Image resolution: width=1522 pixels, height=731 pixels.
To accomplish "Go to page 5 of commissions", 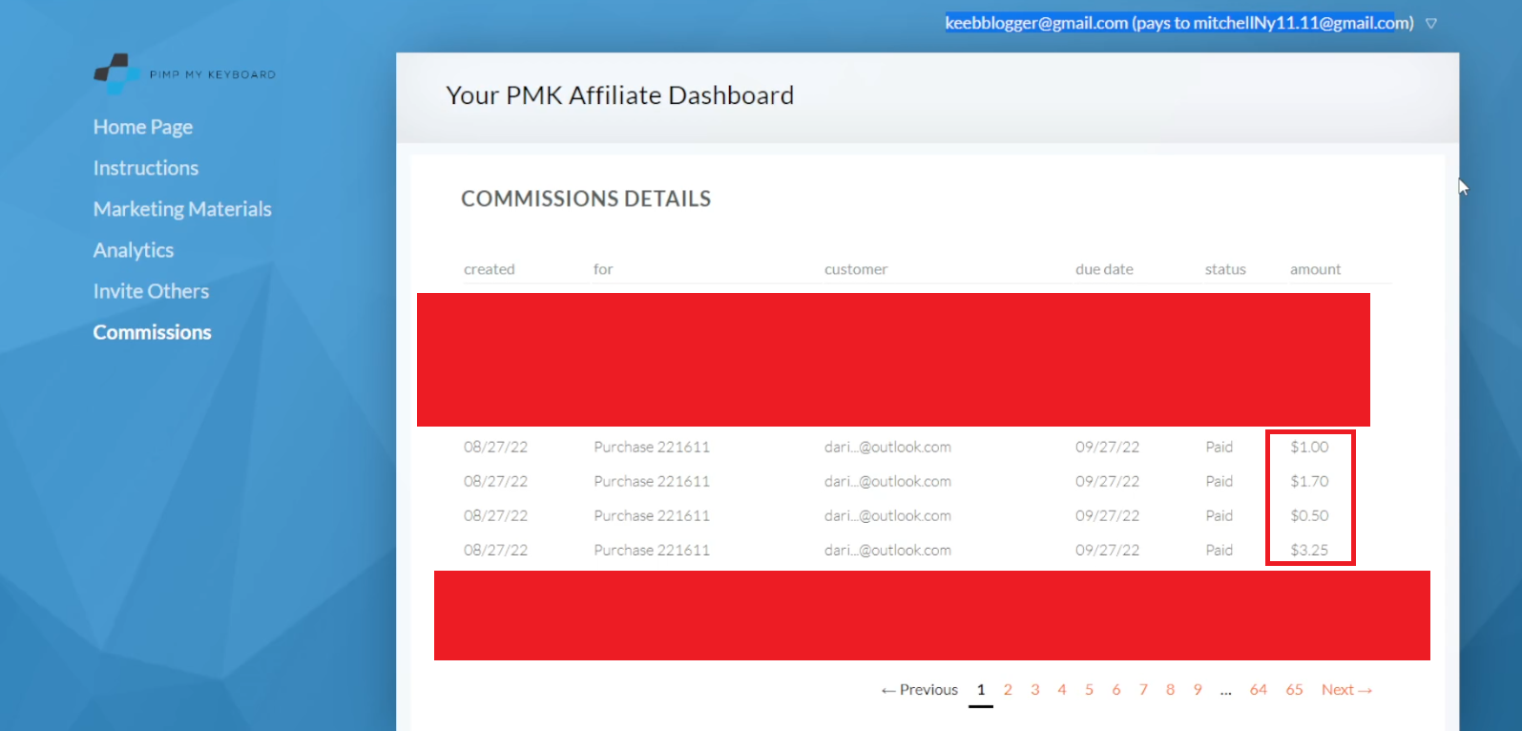I will 1089,690.
